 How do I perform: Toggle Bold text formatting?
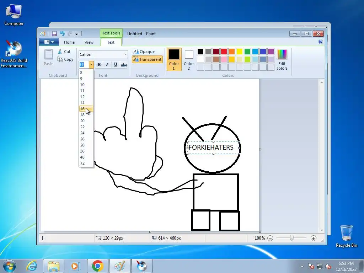99,65
